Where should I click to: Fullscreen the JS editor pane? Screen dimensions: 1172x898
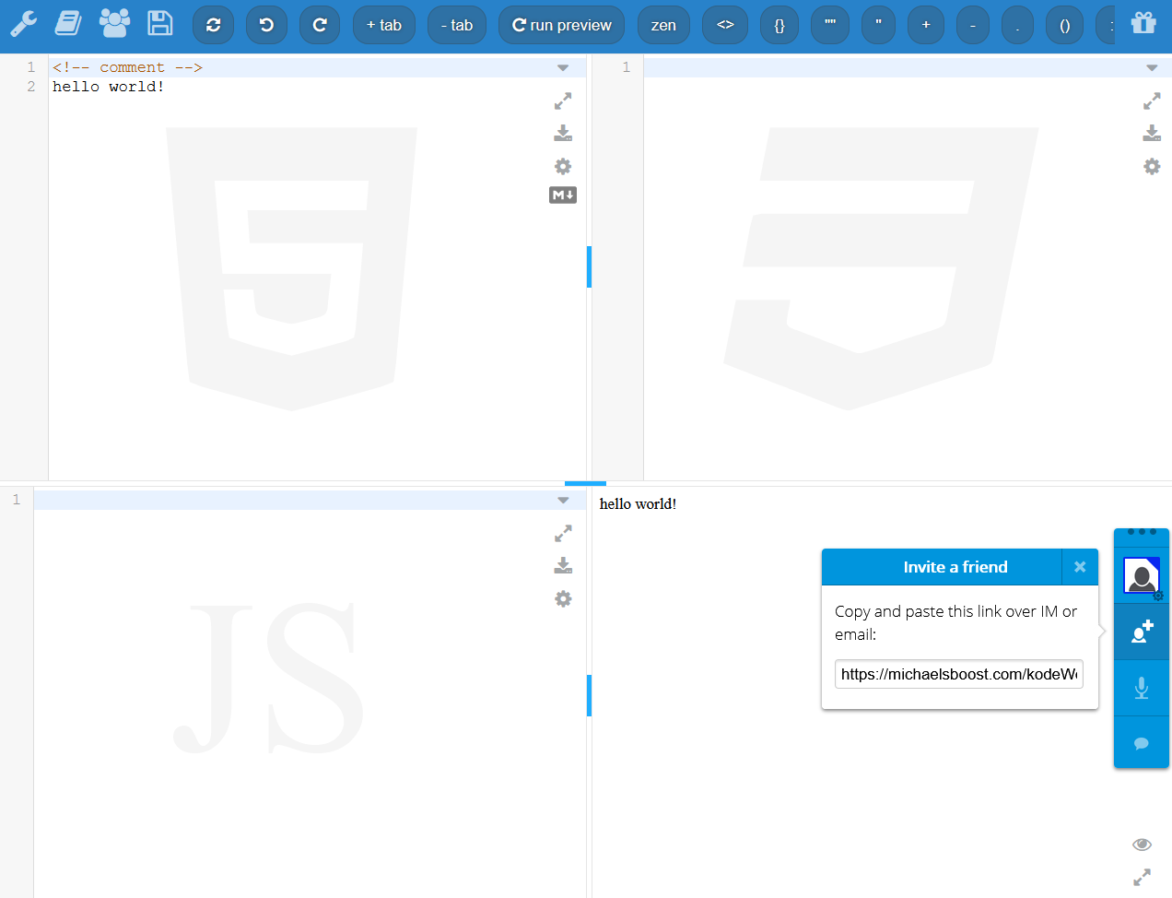563,534
